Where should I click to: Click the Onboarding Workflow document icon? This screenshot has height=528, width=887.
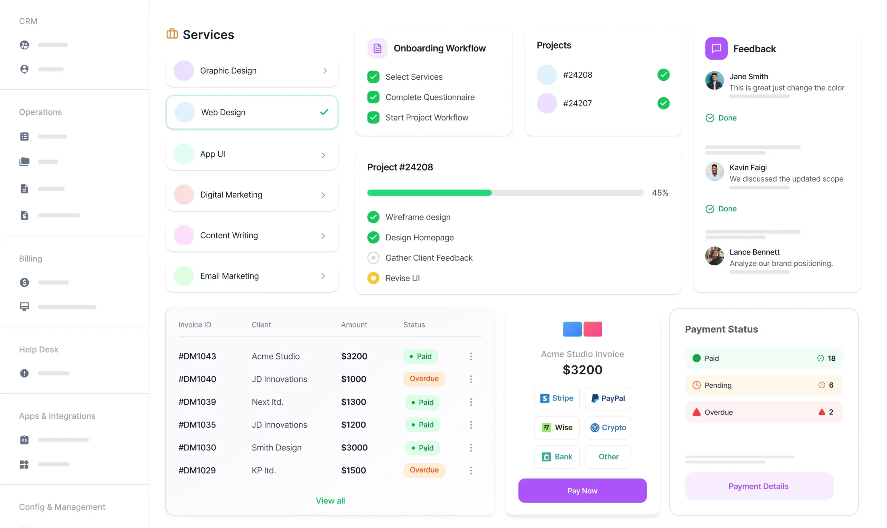[377, 48]
